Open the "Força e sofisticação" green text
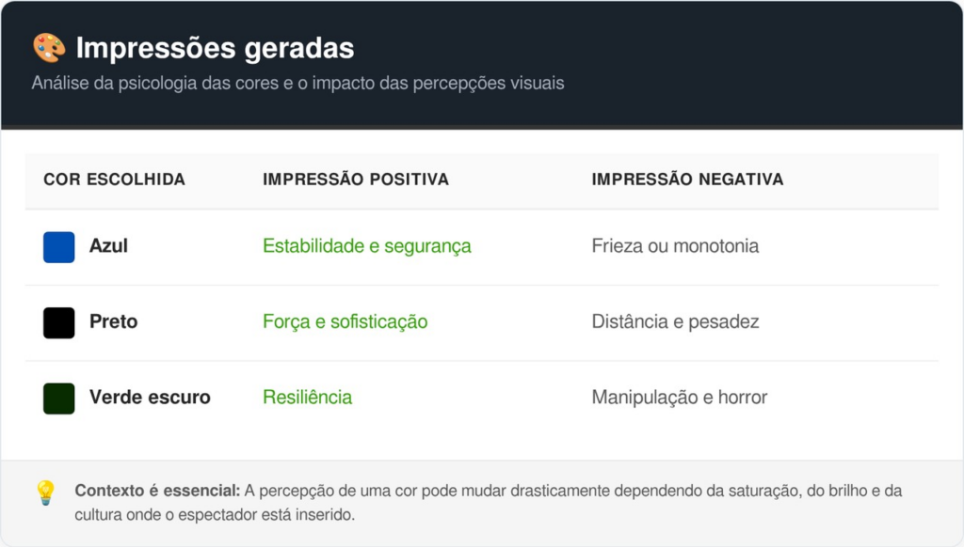 pos(345,321)
